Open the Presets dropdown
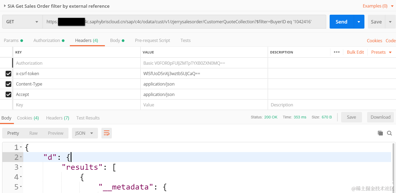 click(x=381, y=52)
